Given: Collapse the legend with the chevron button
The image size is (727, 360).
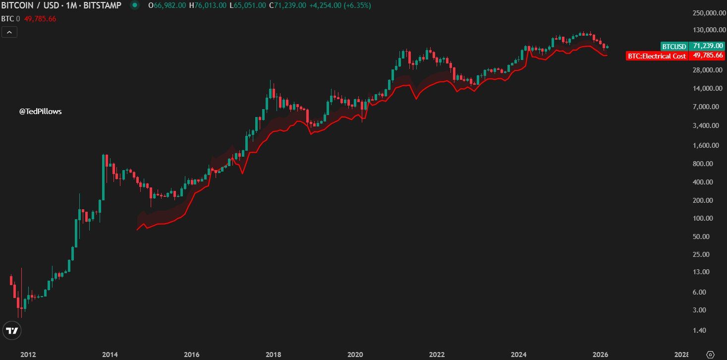Looking at the screenshot, I should [x=9, y=32].
